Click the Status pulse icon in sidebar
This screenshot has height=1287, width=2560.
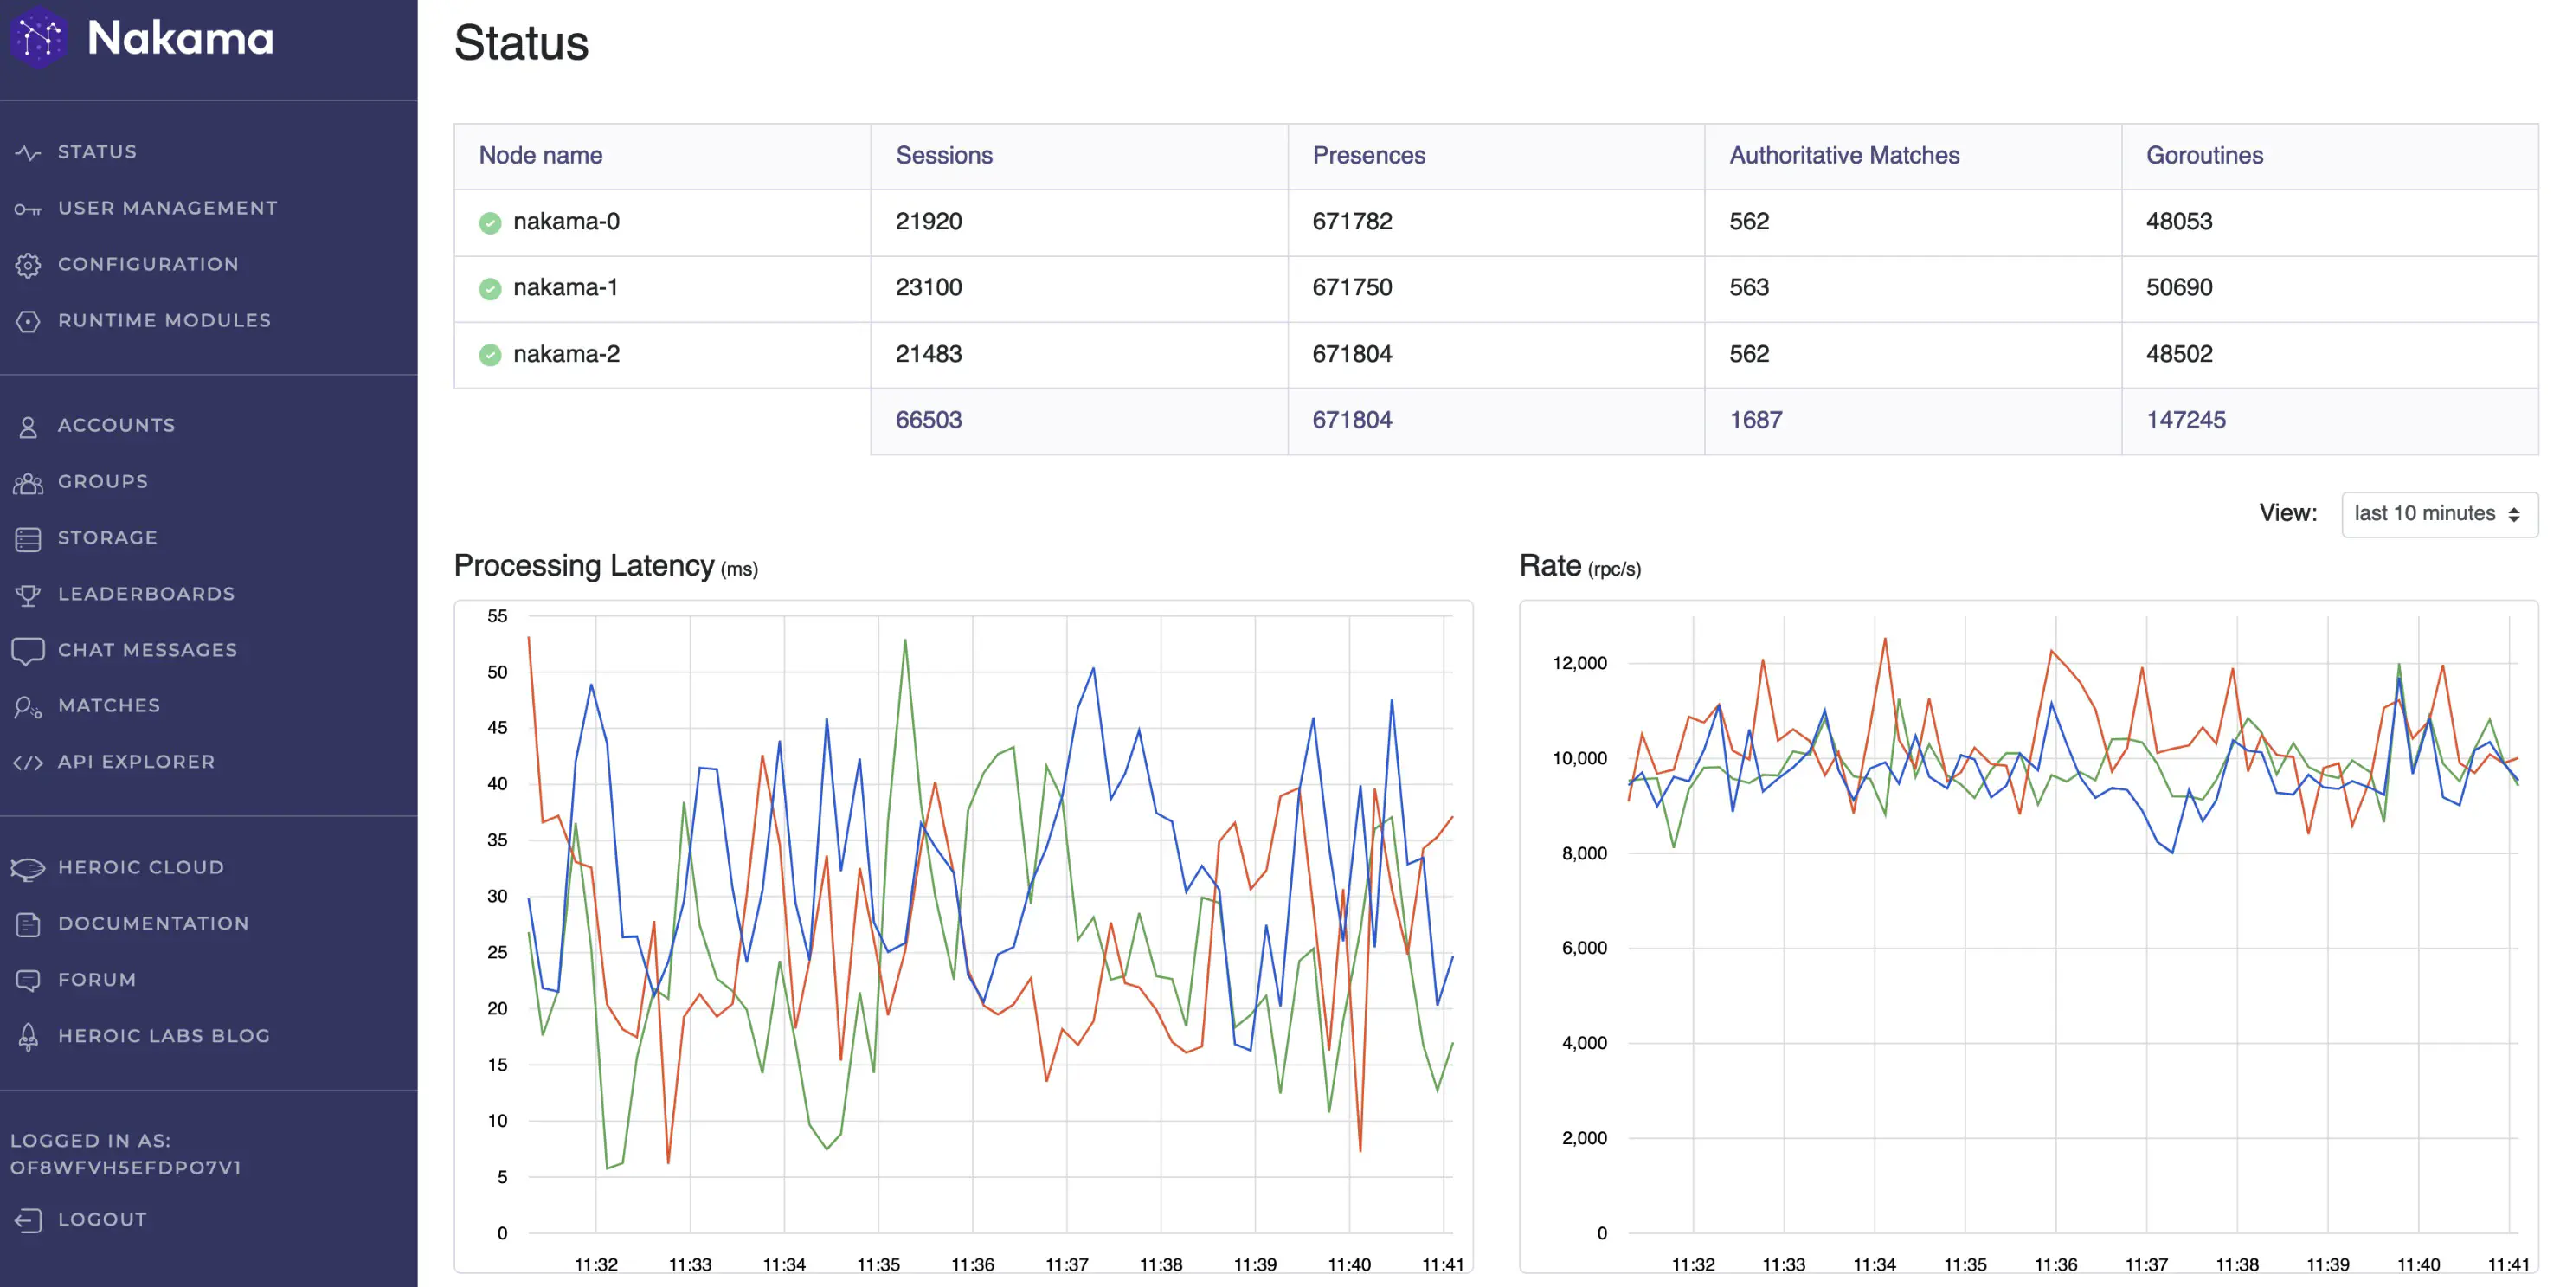click(28, 153)
